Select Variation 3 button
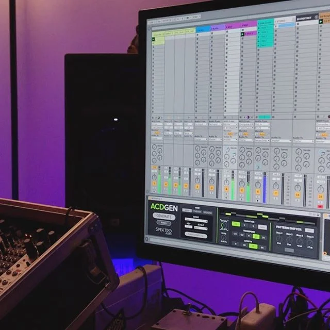The image size is (330, 330). [253, 226]
